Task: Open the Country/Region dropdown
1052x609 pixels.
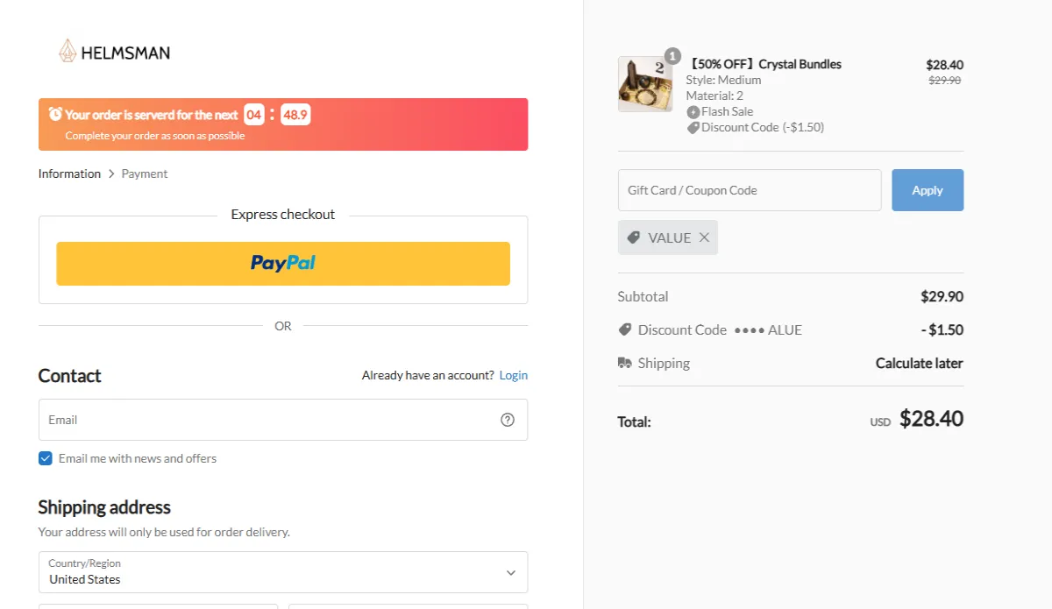Action: coord(282,572)
